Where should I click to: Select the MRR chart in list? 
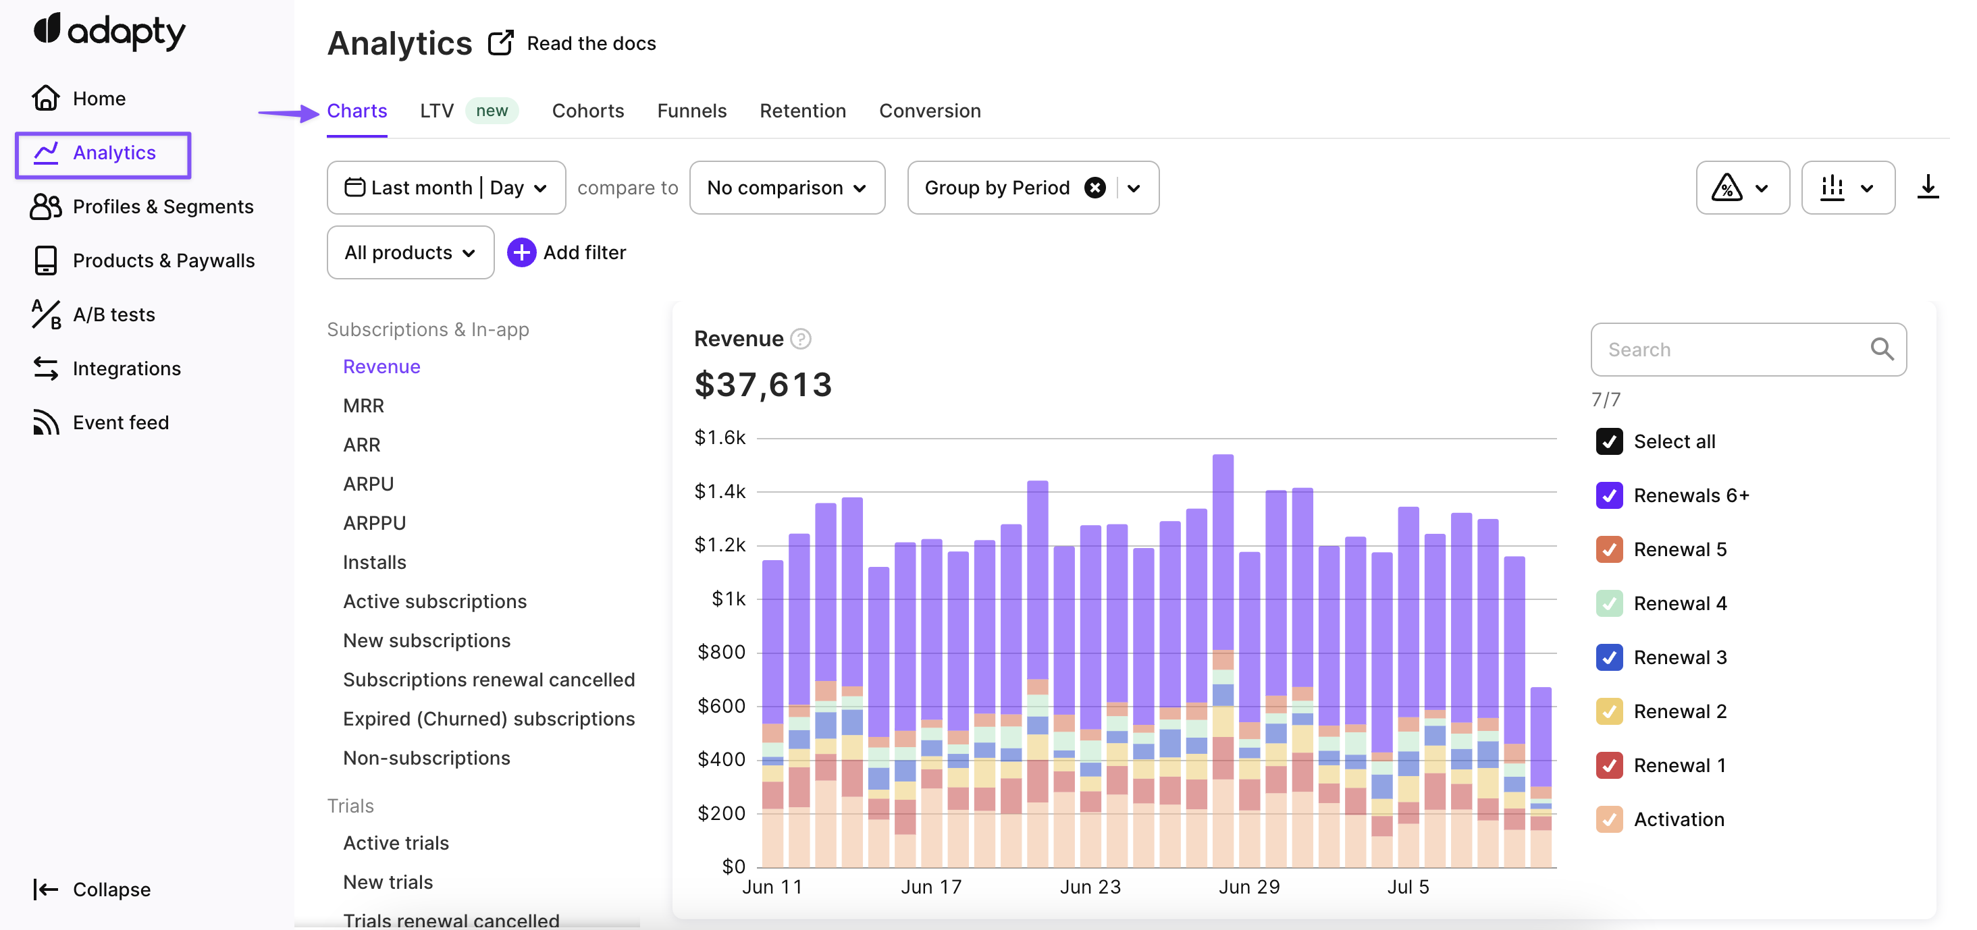363,406
